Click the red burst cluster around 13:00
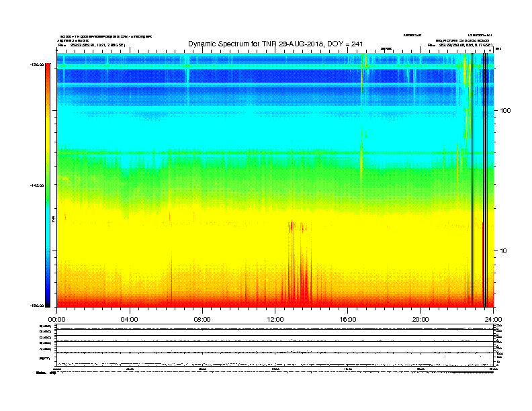The height and width of the screenshot is (411, 532). pyautogui.click(x=300, y=264)
